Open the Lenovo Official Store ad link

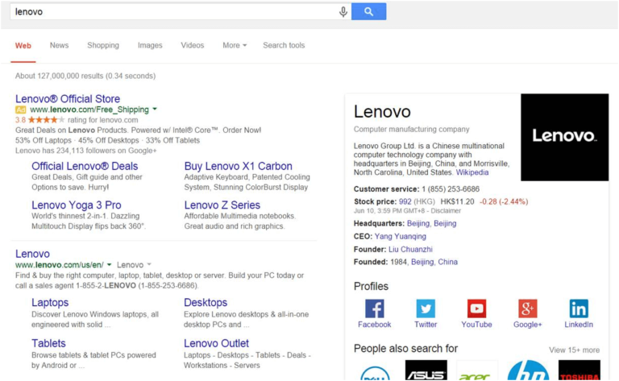coord(68,98)
